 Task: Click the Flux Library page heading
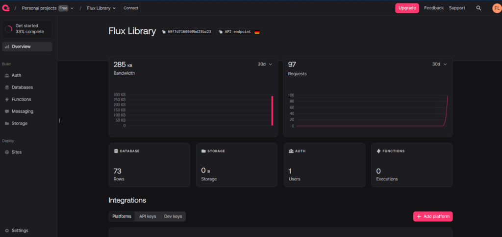(132, 31)
